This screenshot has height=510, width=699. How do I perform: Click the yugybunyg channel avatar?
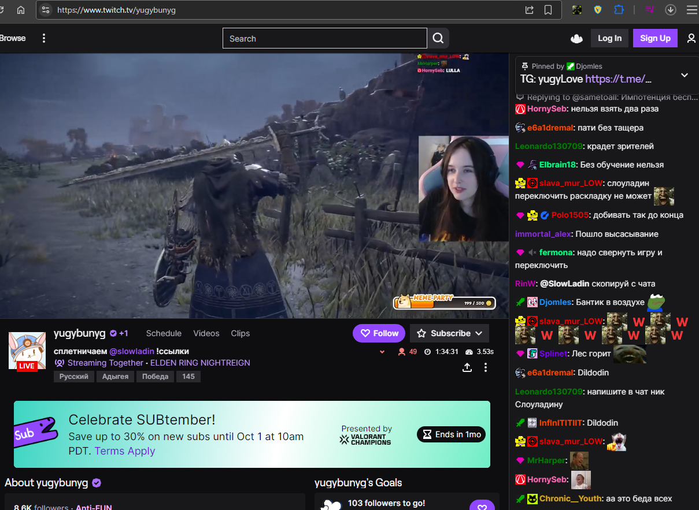pos(27,351)
